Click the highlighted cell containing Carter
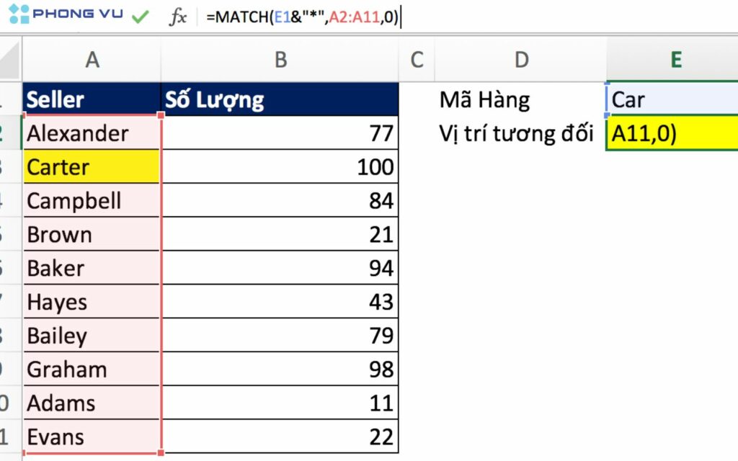This screenshot has height=461, width=738. 92,167
